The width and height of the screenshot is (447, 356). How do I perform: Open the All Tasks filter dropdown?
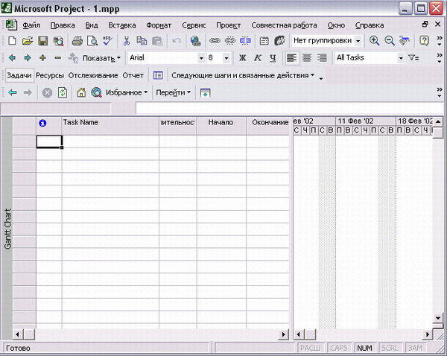click(401, 58)
